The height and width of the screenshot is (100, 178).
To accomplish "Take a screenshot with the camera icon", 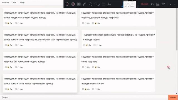I will pos(79,4).
